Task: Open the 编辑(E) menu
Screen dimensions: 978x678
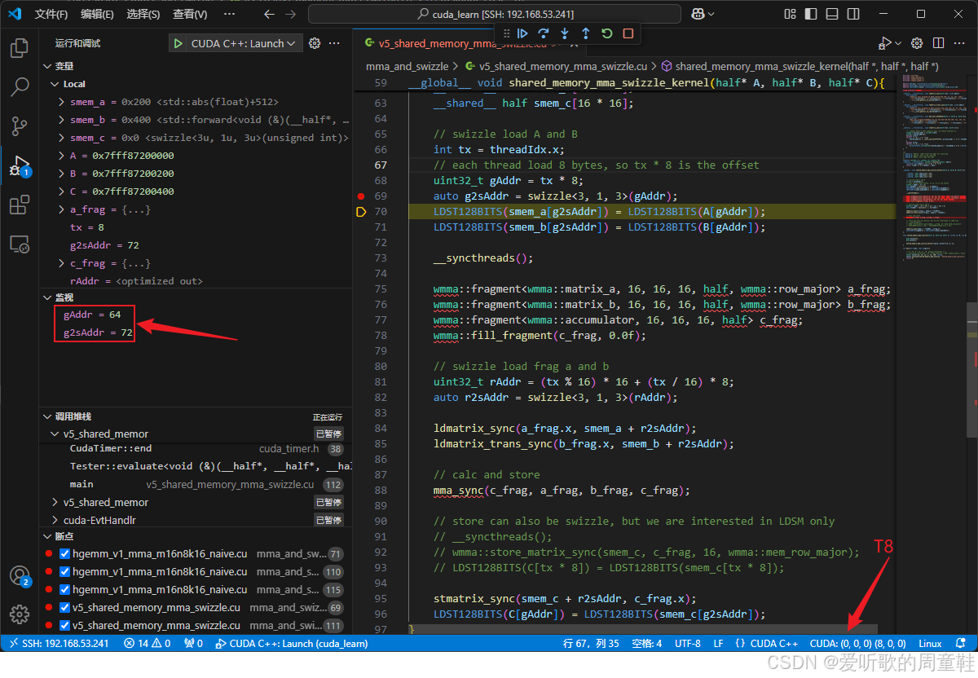Action: 97,14
